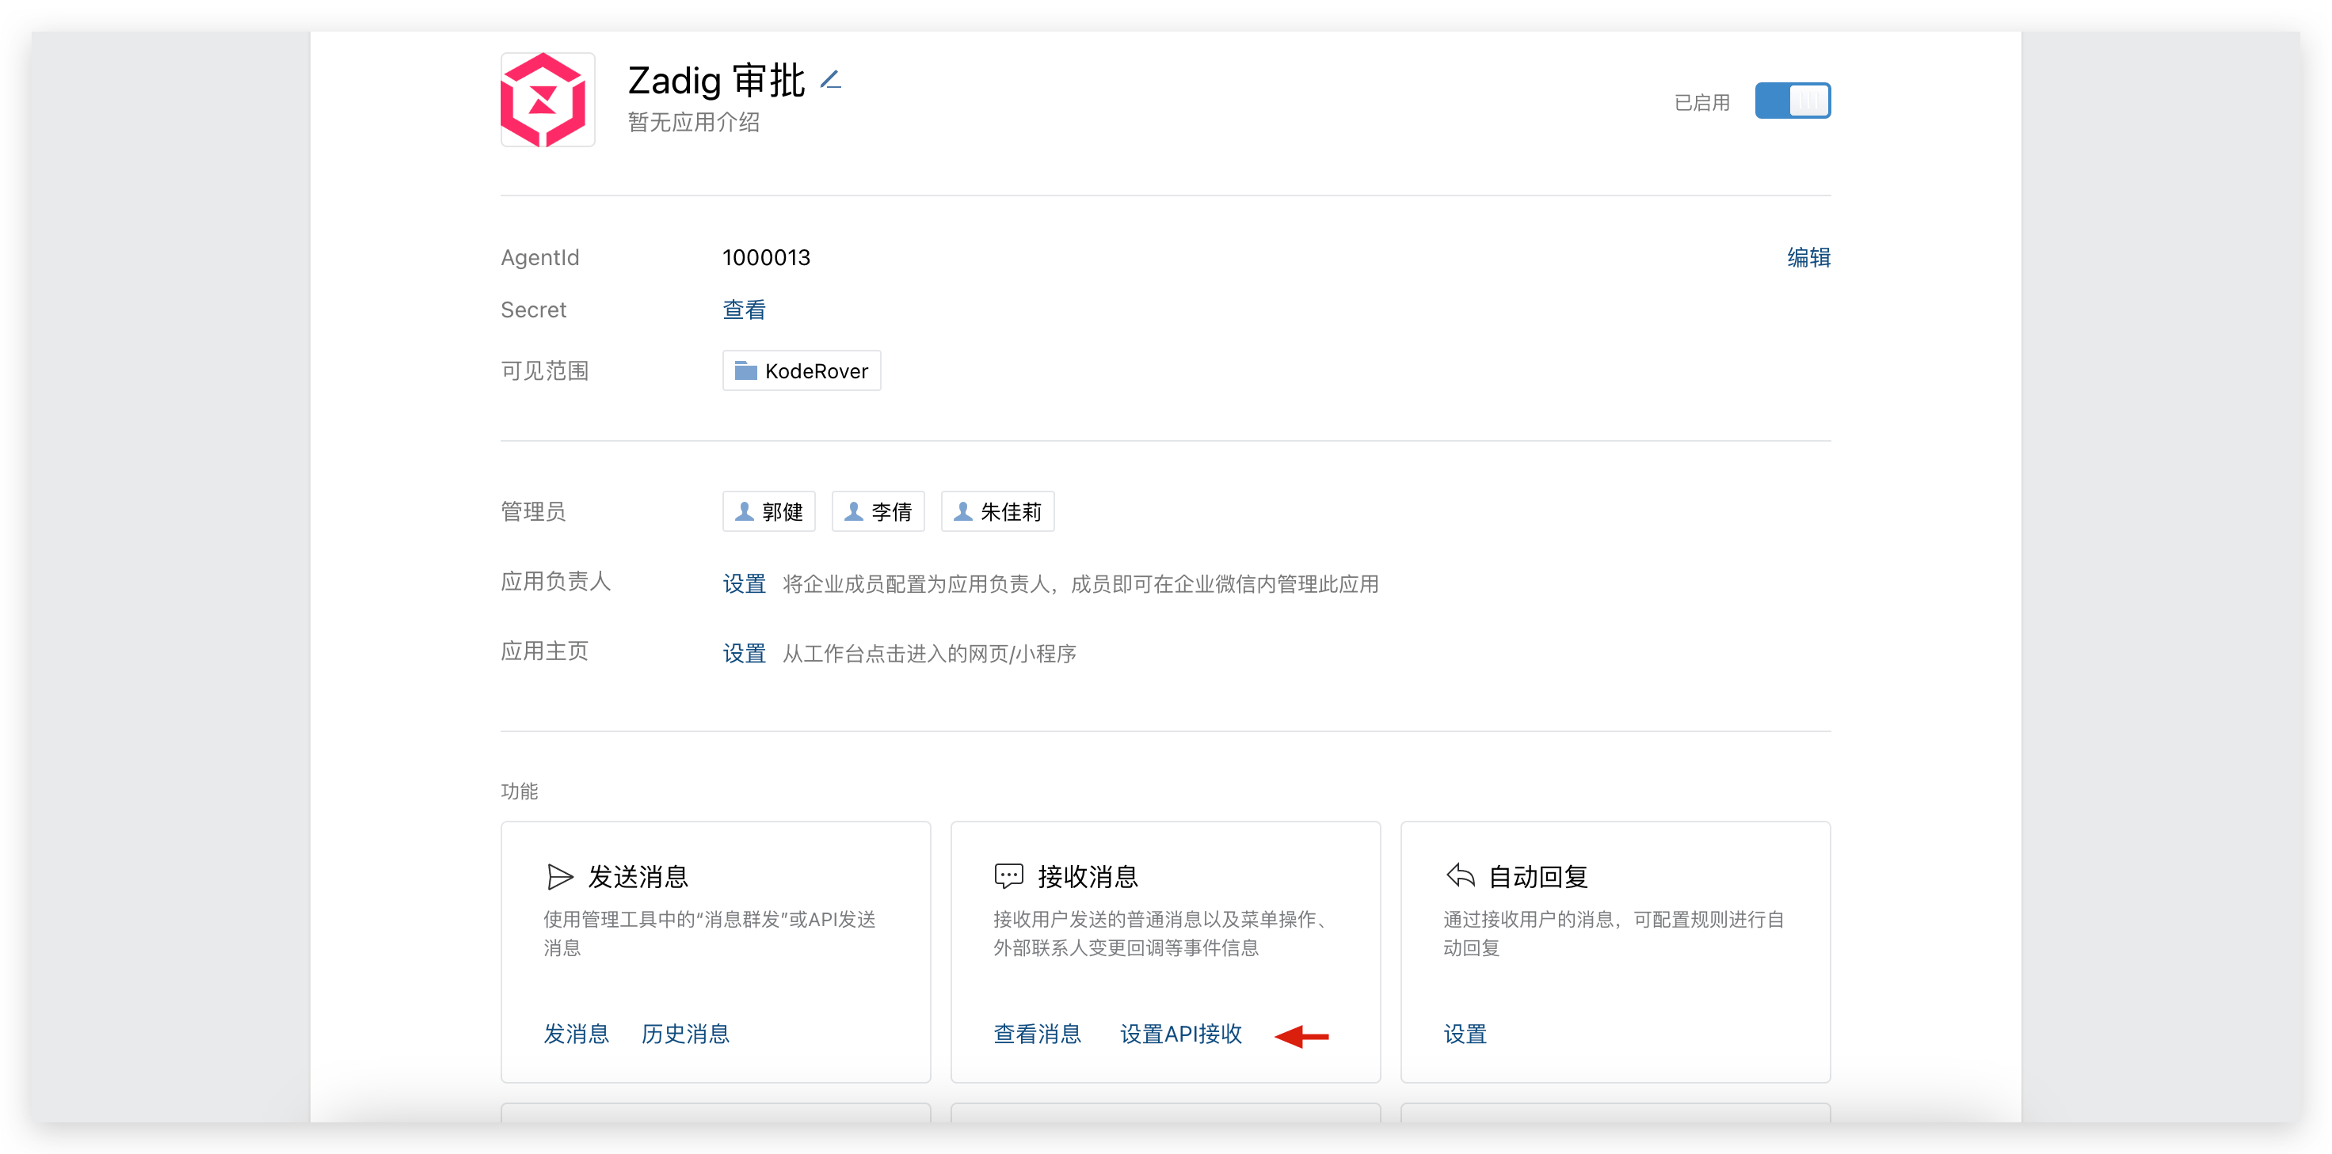Click 设置 in the 自动回复 card
The width and height of the screenshot is (2332, 1154).
(1464, 1034)
